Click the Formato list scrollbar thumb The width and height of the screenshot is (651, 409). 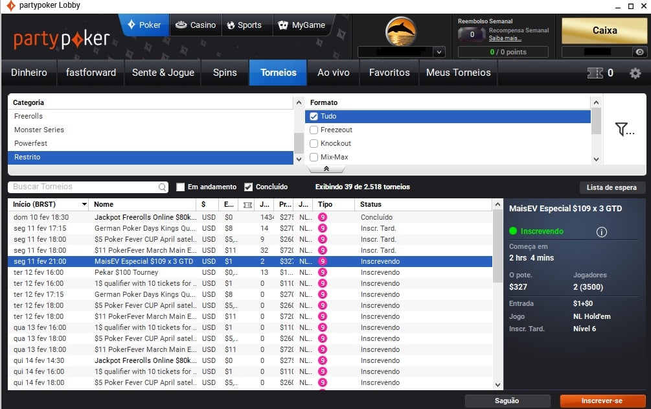pos(596,121)
